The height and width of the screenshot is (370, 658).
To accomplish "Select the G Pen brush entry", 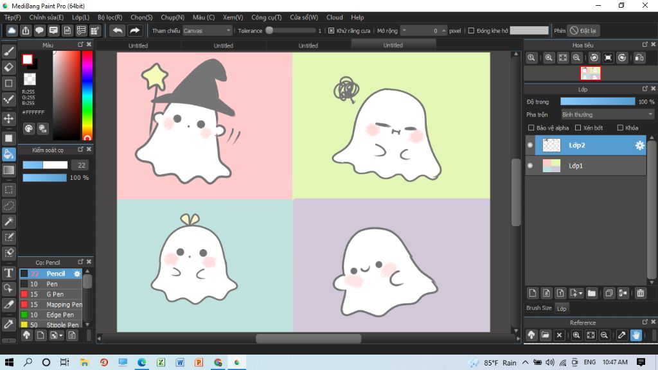I will [56, 294].
